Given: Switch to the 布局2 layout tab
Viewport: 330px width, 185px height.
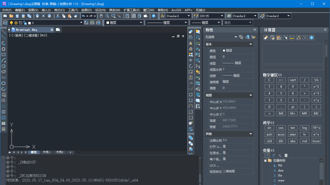Looking at the screenshot, I should tap(60, 152).
